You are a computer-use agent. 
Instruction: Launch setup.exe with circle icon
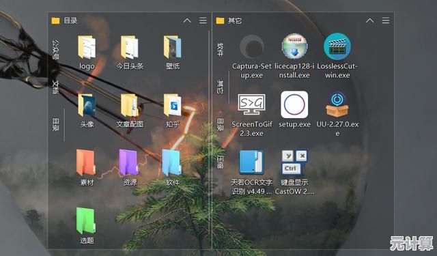point(294,109)
